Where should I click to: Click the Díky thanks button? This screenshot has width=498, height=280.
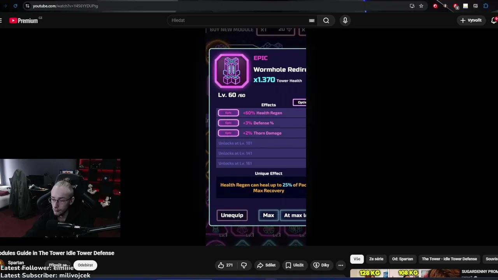pyautogui.click(x=321, y=265)
